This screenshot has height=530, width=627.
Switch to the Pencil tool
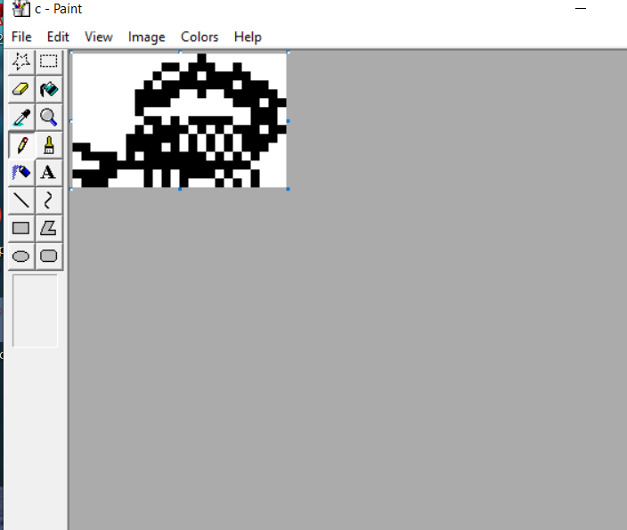(x=21, y=144)
